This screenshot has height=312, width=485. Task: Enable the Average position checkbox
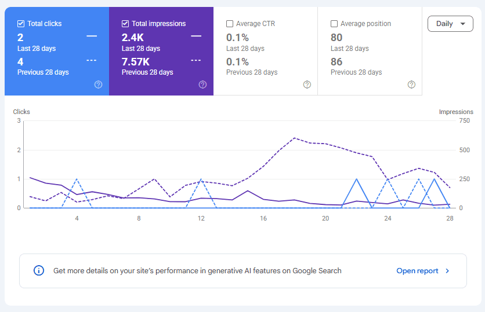[334, 24]
